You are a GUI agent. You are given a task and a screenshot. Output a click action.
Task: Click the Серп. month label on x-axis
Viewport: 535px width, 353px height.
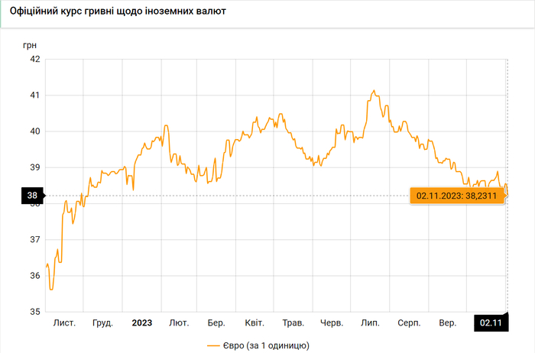(409, 323)
